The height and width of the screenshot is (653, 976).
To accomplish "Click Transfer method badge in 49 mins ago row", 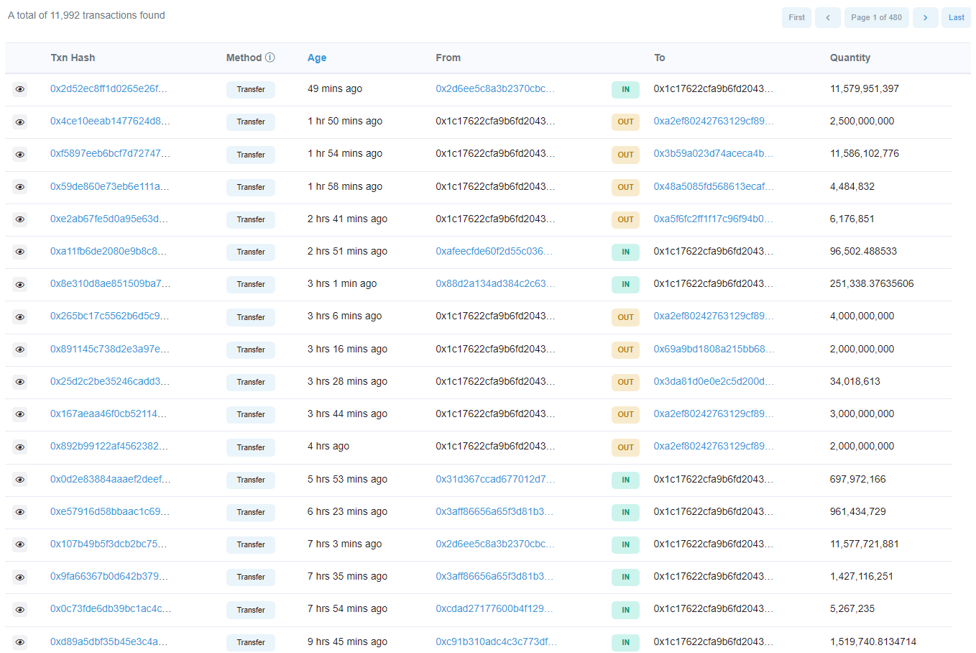I will point(251,89).
